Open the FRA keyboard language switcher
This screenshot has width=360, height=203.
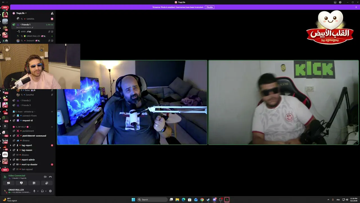[338, 200]
